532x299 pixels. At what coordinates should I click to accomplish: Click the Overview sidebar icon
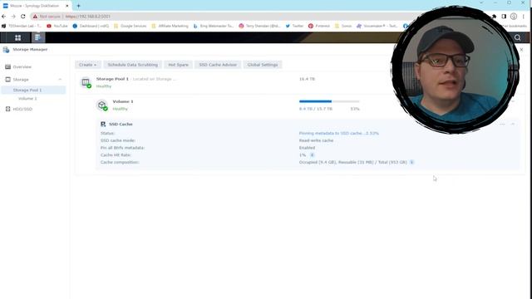click(7, 66)
